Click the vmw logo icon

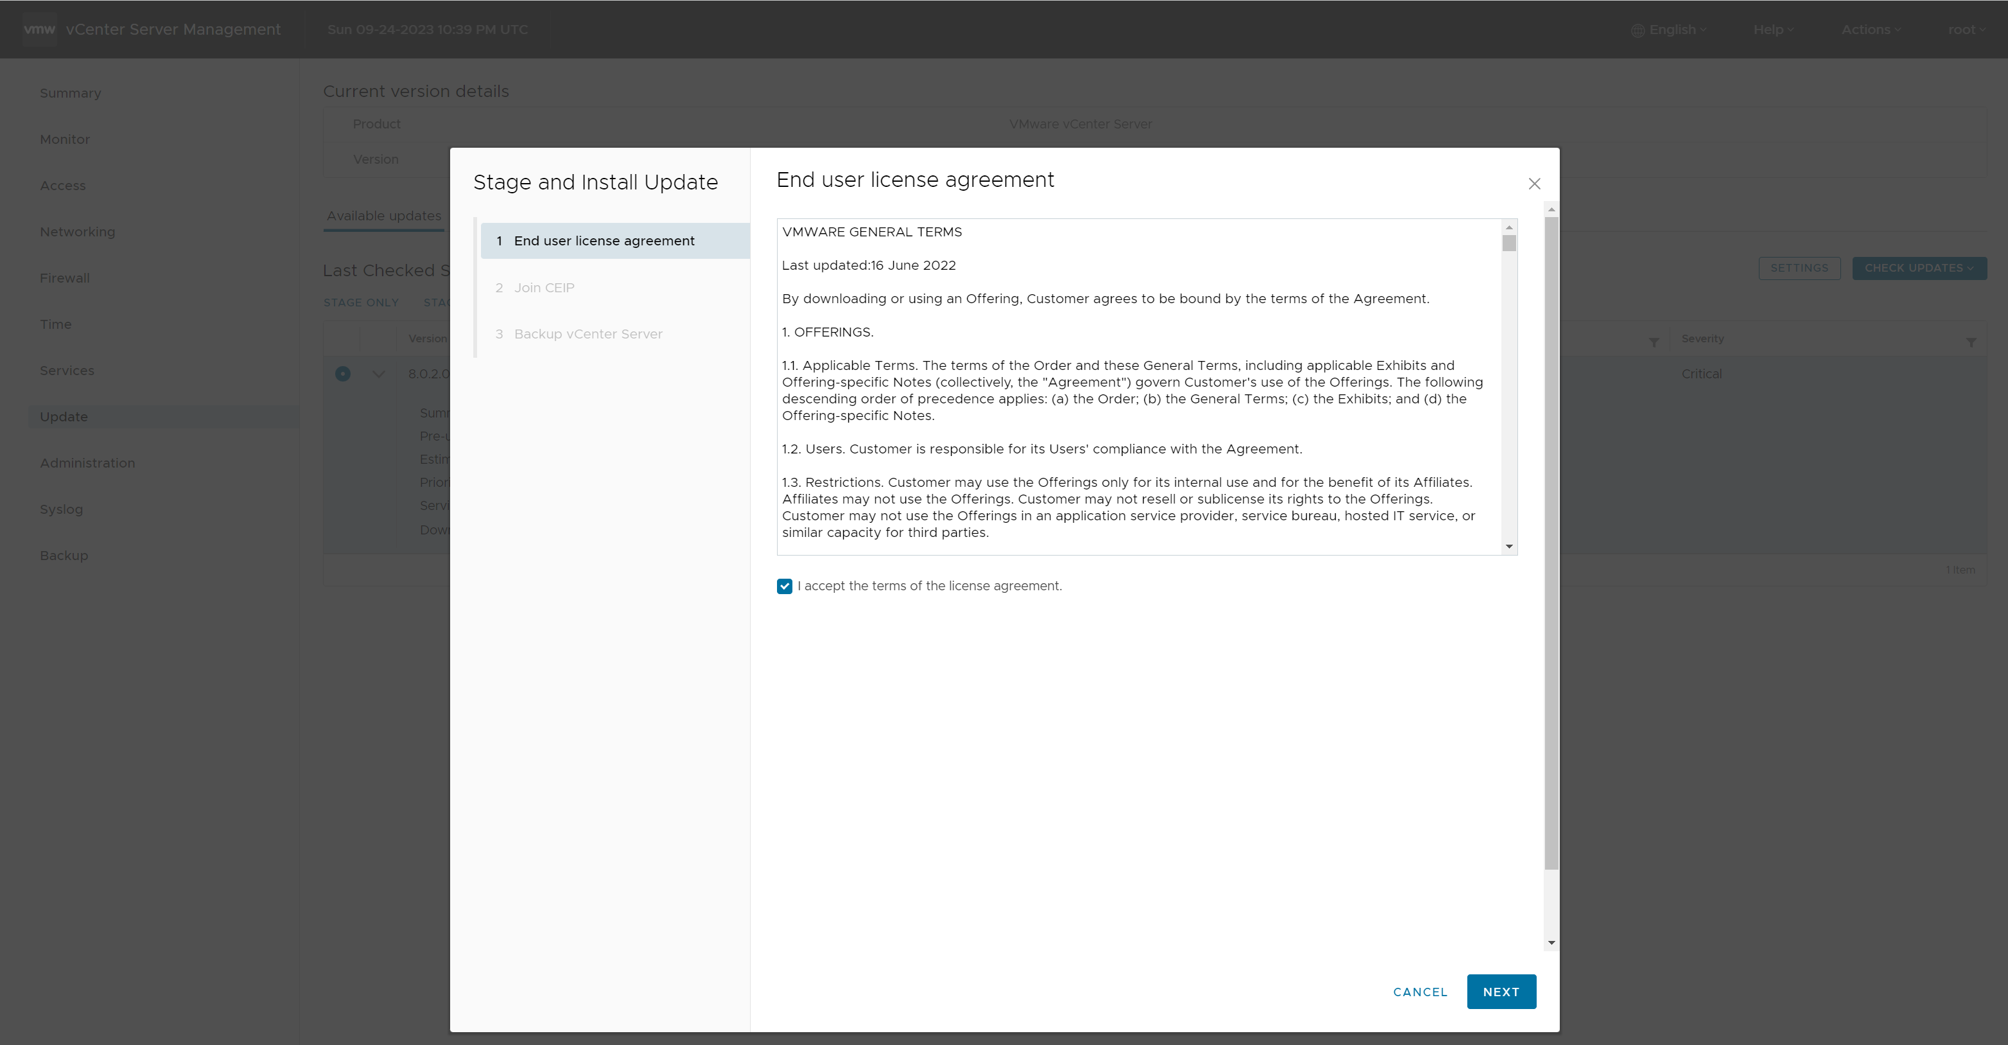[39, 30]
